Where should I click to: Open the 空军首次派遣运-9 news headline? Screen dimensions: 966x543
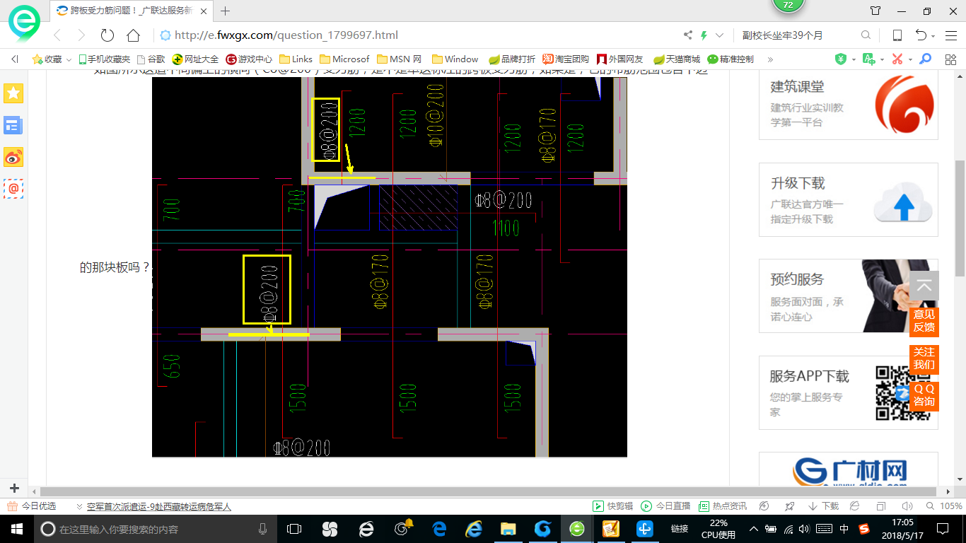tap(159, 506)
